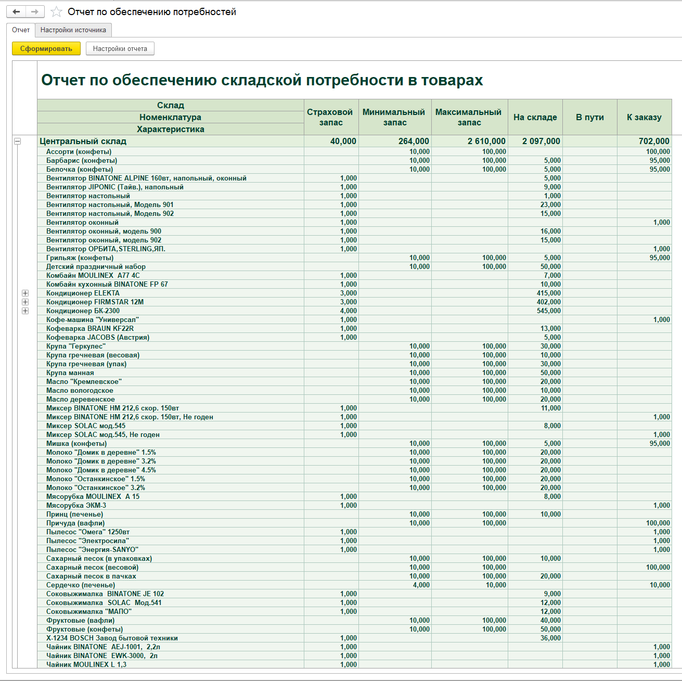Expand the Кондиционер БК-2300 row
682x681 pixels.
point(25,311)
